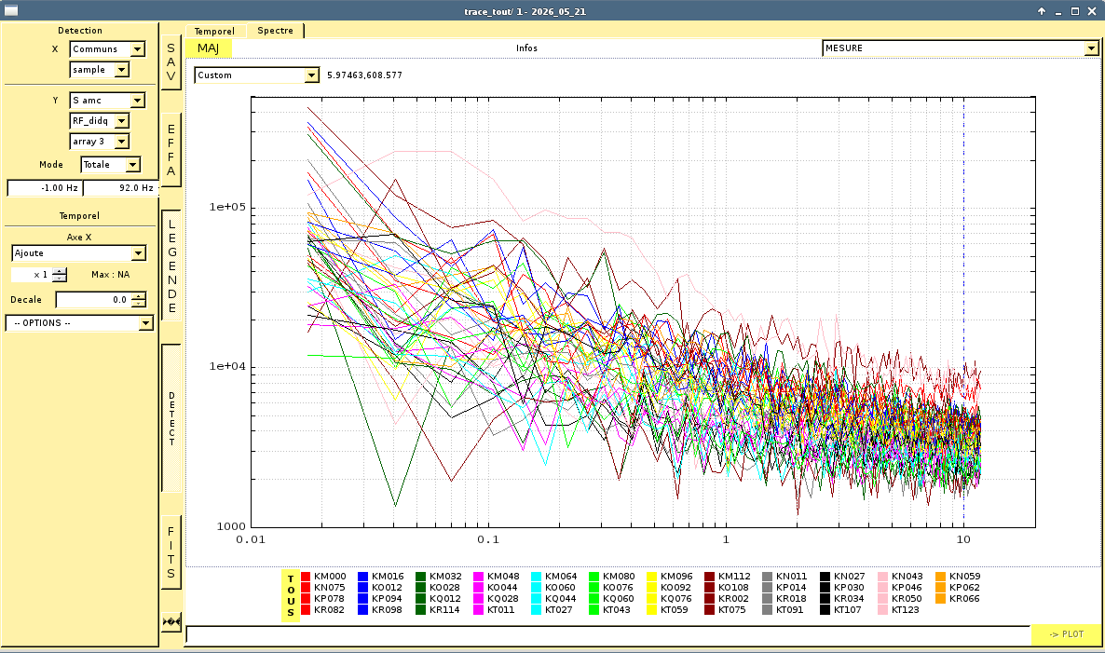Open the Axe X Ajoute dropdown

(79, 252)
